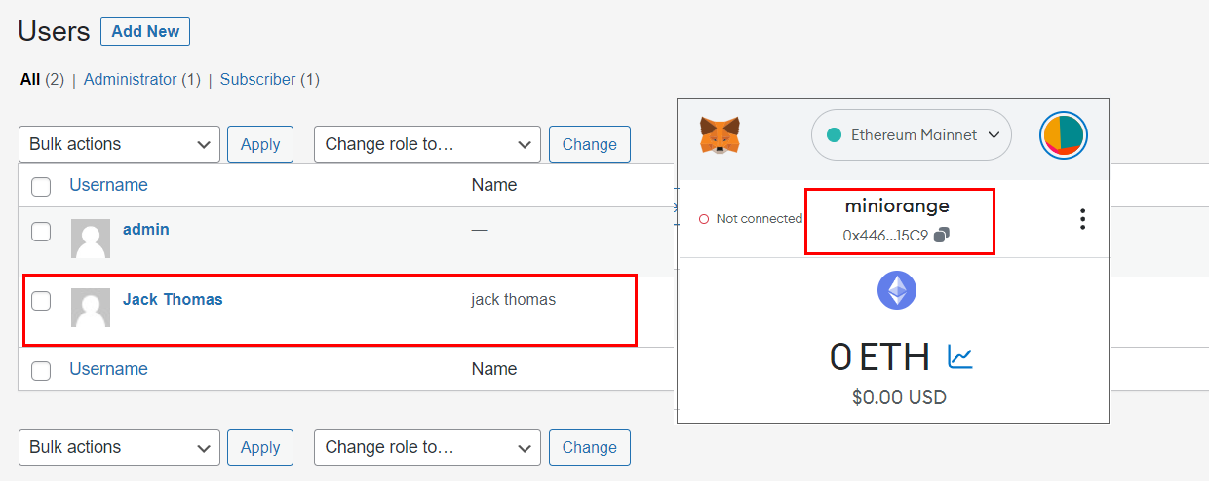Screen dimensions: 1209x481
Task: Click the bottom Change button
Action: click(590, 448)
